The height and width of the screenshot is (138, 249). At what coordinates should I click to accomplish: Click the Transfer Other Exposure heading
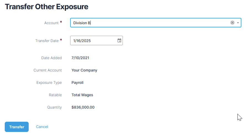coord(47,7)
